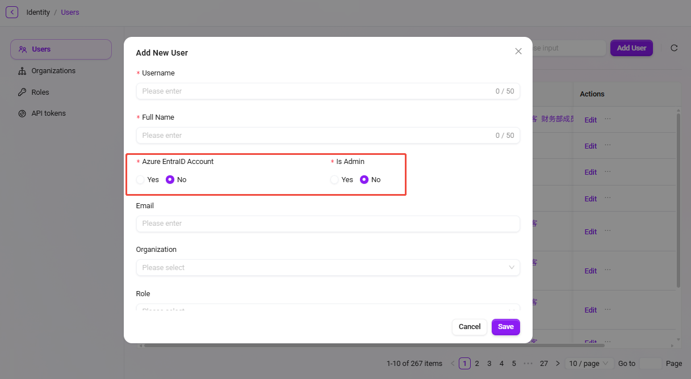Click the Email input field

[x=328, y=224]
